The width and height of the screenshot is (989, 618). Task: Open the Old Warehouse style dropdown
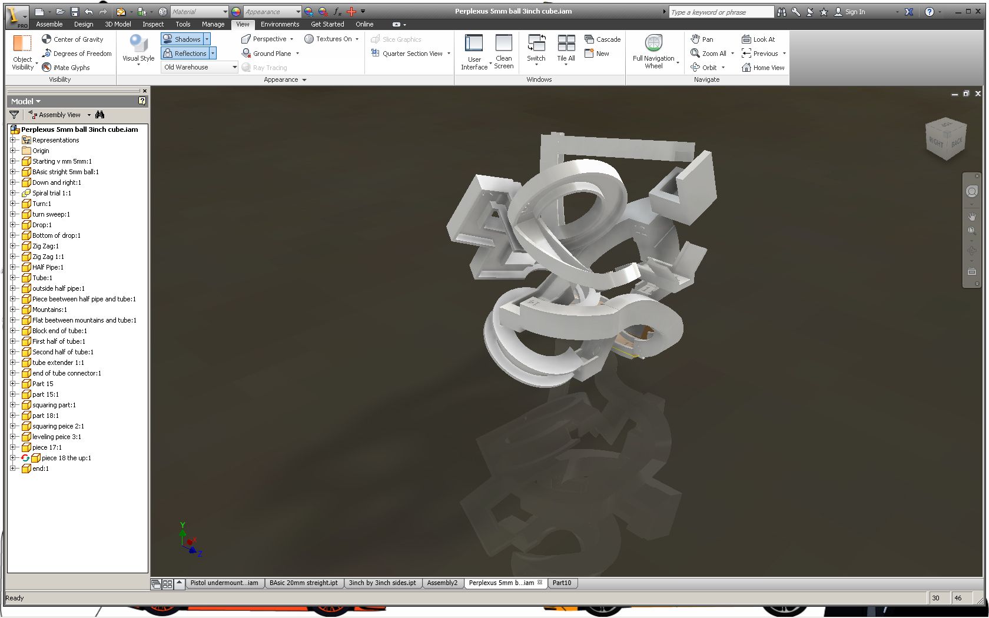[x=234, y=67]
